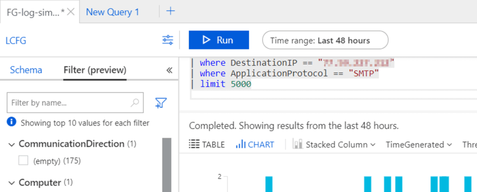The height and width of the screenshot is (192, 477).
Task: Open the scope settings sliders icon
Action: click(x=168, y=40)
